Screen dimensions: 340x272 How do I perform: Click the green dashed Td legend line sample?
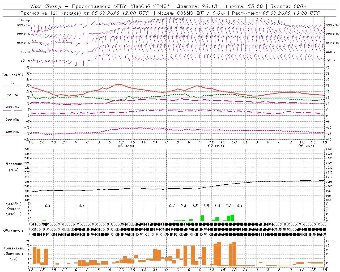12,98
